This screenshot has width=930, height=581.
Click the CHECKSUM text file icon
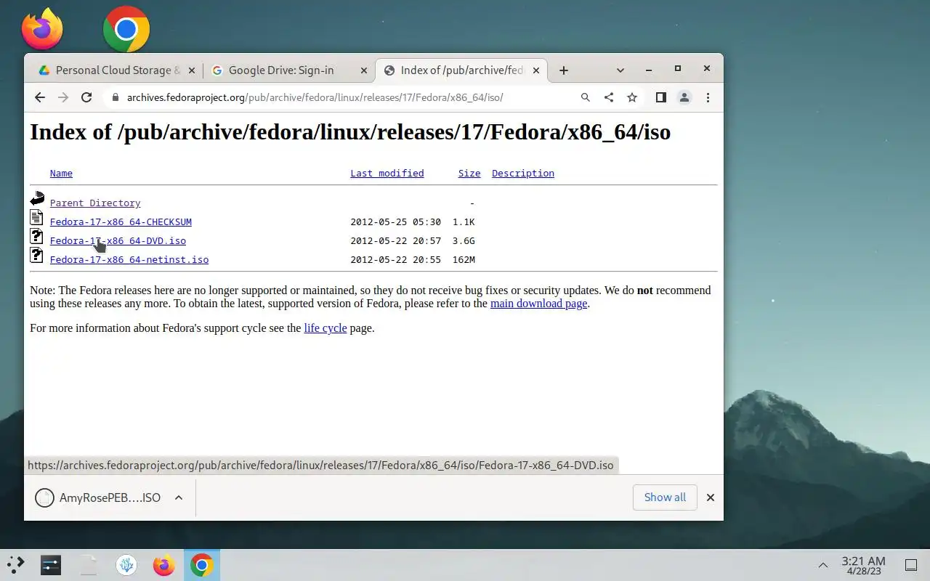click(x=37, y=217)
